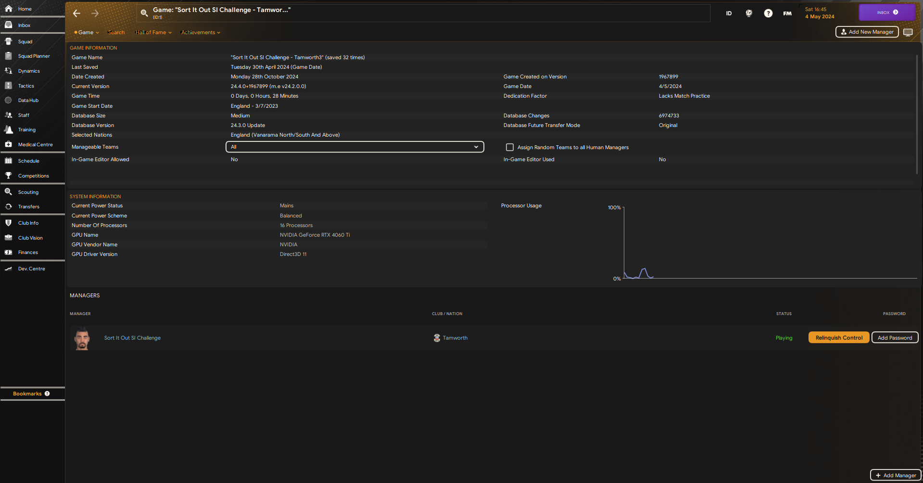Click the date Sat 16:45 4 May 2024
The height and width of the screenshot is (483, 923).
pyautogui.click(x=820, y=13)
